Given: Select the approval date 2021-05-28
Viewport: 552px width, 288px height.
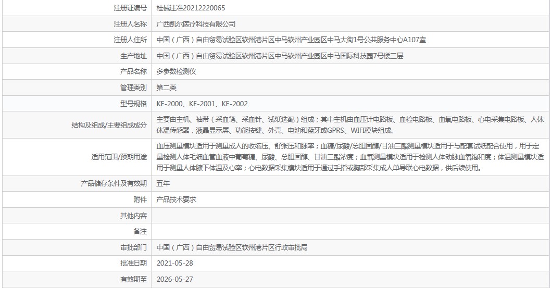Looking at the screenshot, I should (175, 263).
